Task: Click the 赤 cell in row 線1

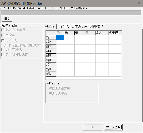Action: [x=69, y=38]
